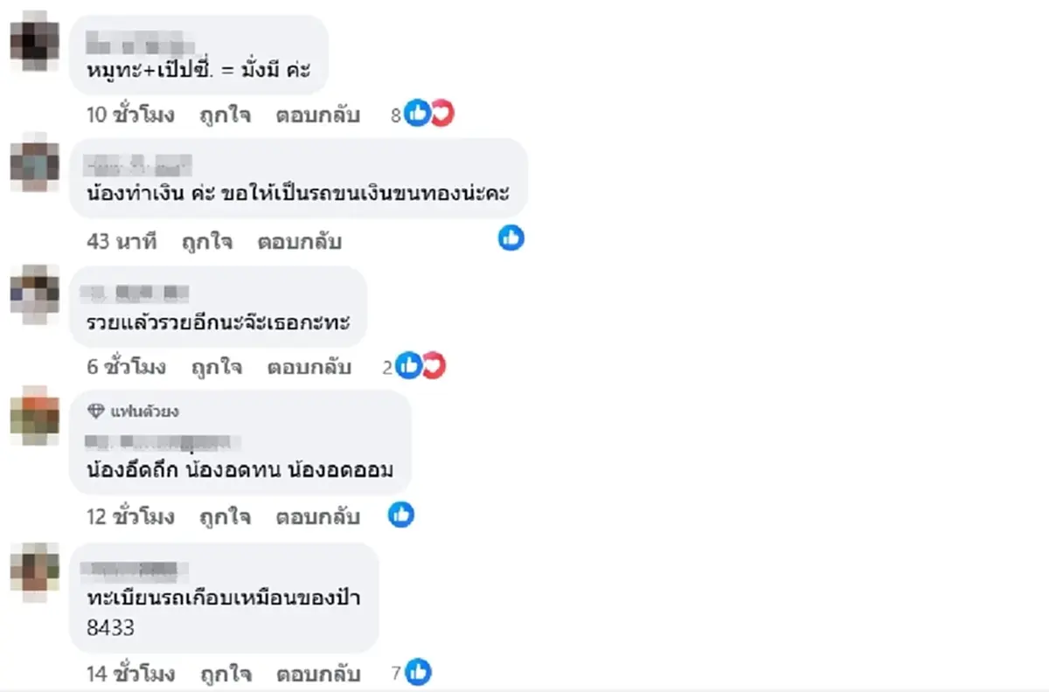Click the timestamp 43 นาที
1049x692 pixels.
pyautogui.click(x=121, y=241)
